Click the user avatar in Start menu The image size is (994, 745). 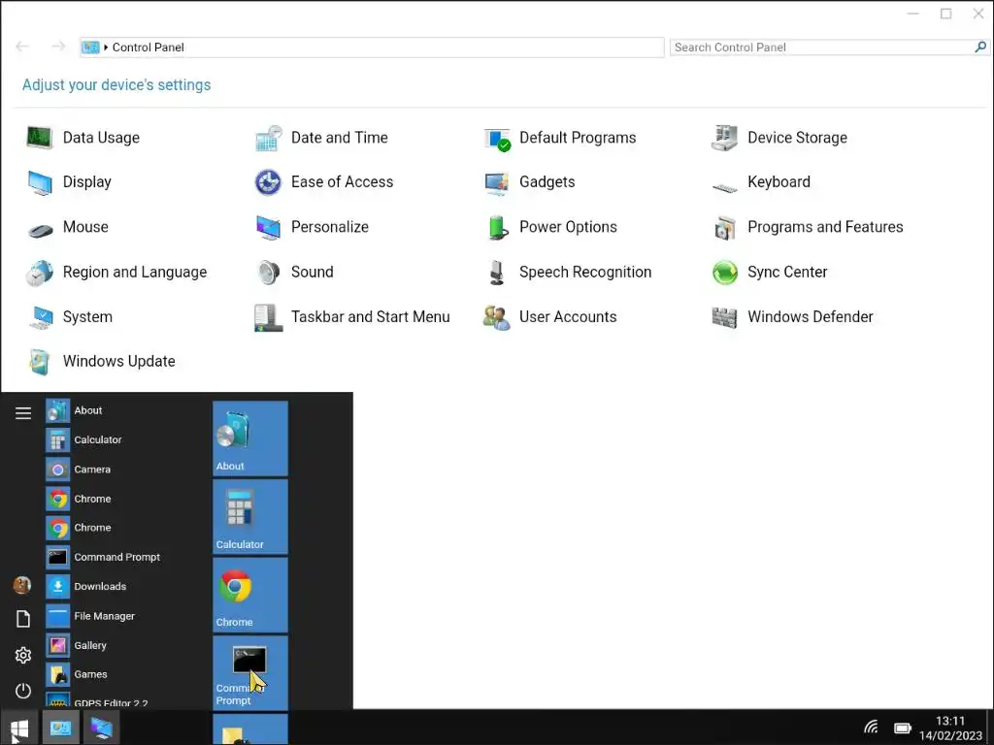[x=22, y=585]
